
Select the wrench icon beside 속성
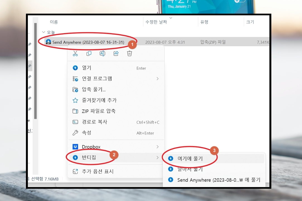coord(75,133)
